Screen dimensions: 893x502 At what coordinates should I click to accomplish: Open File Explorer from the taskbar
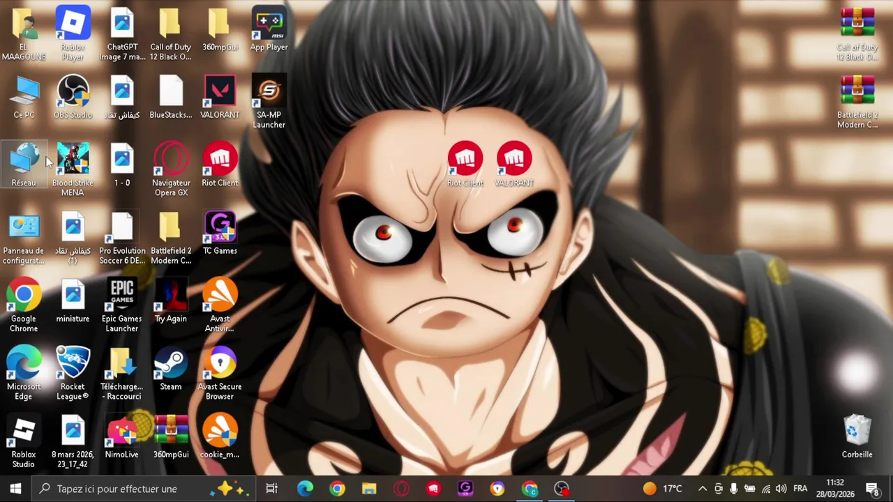point(369,489)
